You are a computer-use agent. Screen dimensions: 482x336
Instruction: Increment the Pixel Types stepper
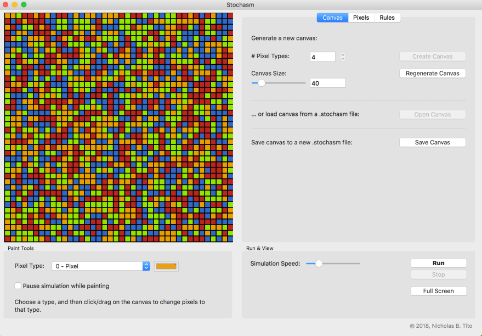[x=343, y=54]
